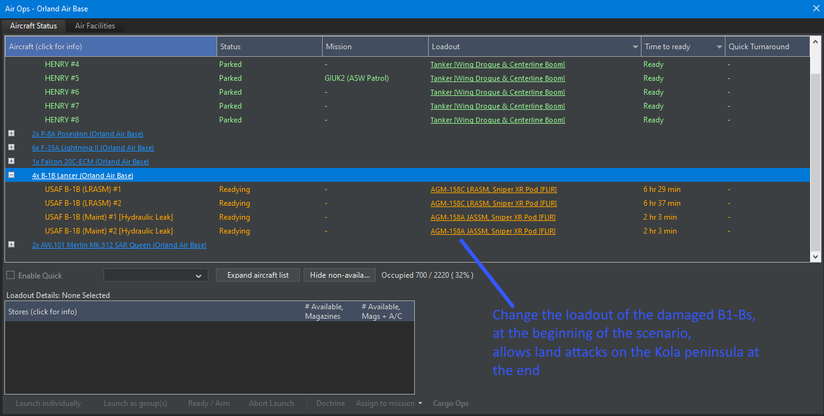This screenshot has height=416, width=824.
Task: Open JASSM loadout of B-1B (Maint) #2
Action: [493, 231]
